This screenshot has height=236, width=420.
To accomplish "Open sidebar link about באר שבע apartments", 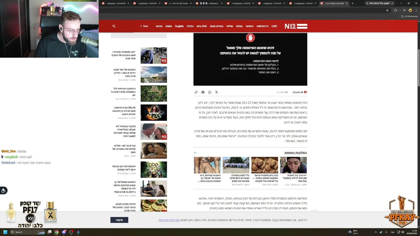I will click(124, 73).
